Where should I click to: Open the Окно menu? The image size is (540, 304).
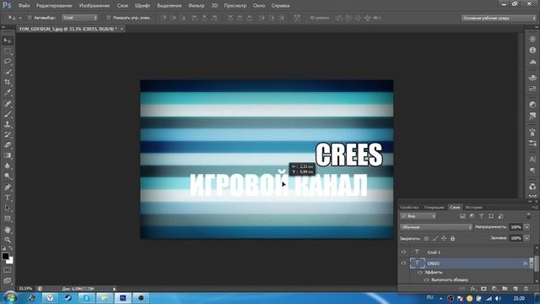pyautogui.click(x=259, y=6)
